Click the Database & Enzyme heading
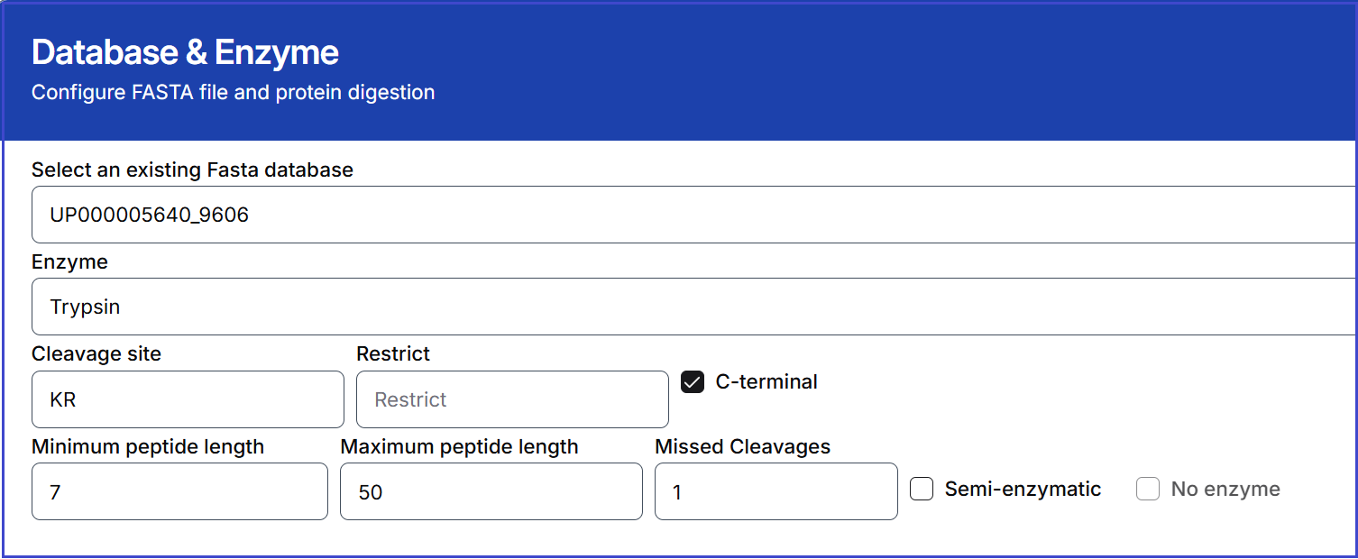This screenshot has width=1358, height=559. [x=185, y=53]
